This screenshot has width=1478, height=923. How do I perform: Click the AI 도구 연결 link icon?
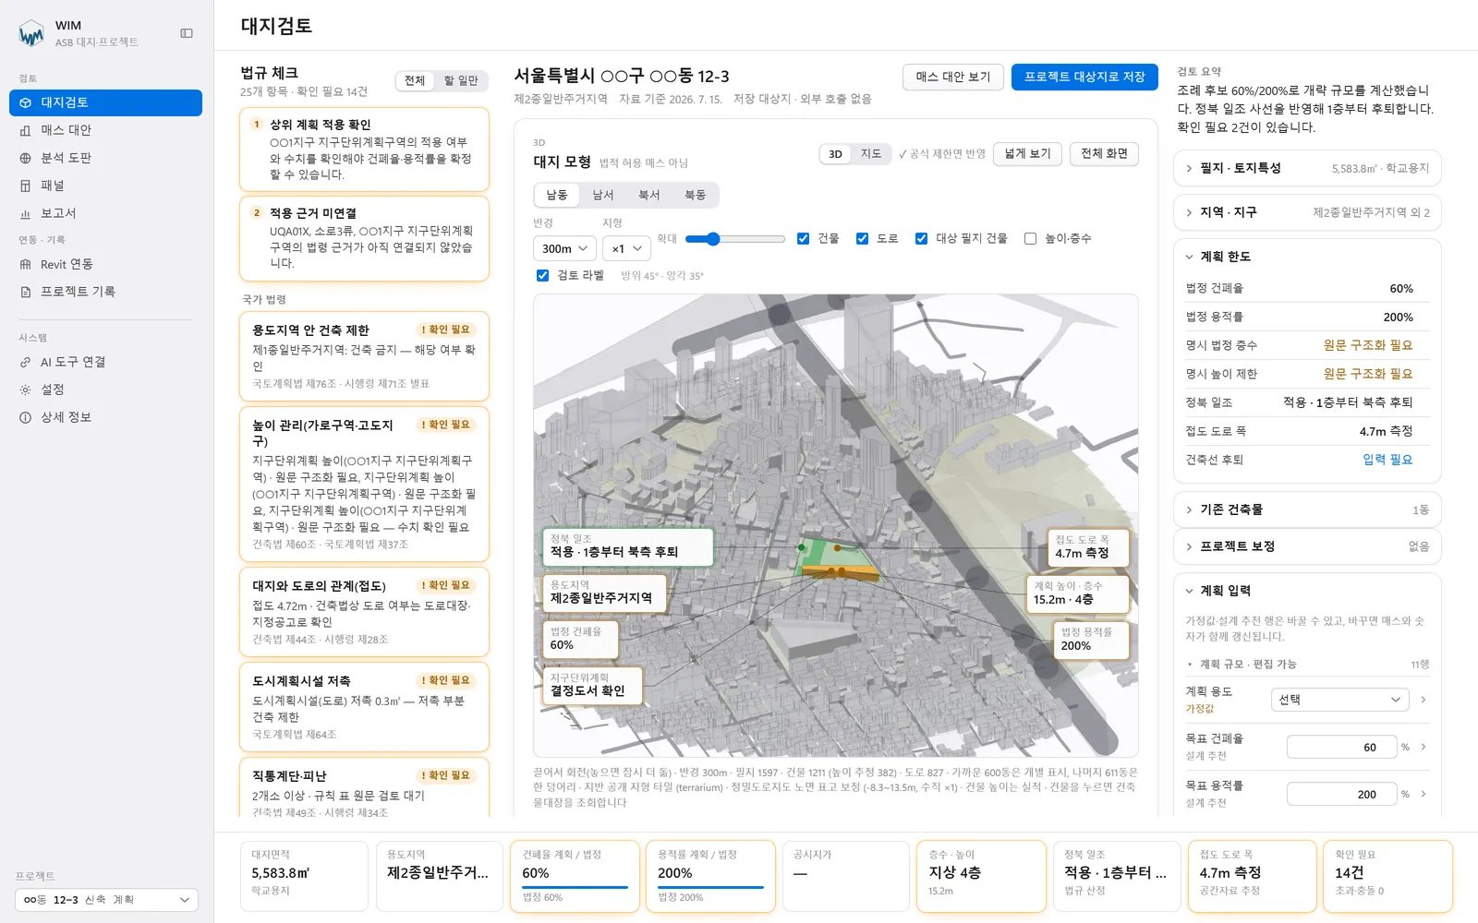(x=26, y=362)
